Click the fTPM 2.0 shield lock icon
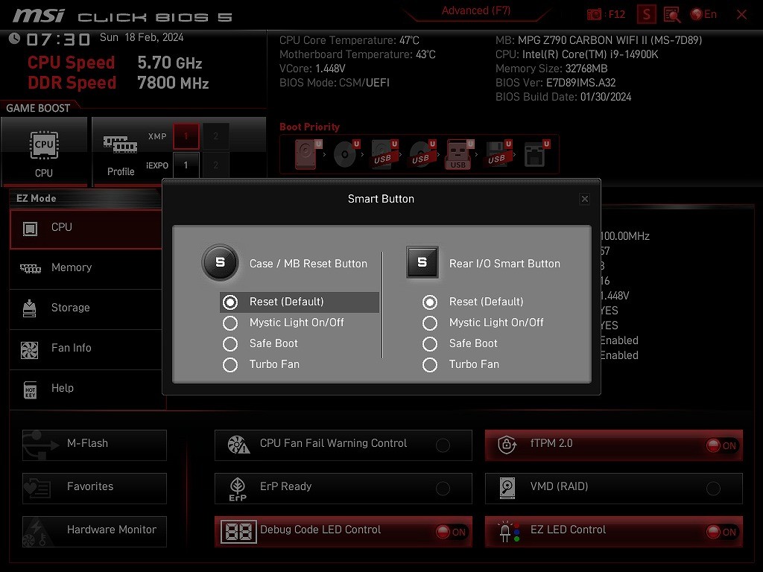 [x=507, y=444]
